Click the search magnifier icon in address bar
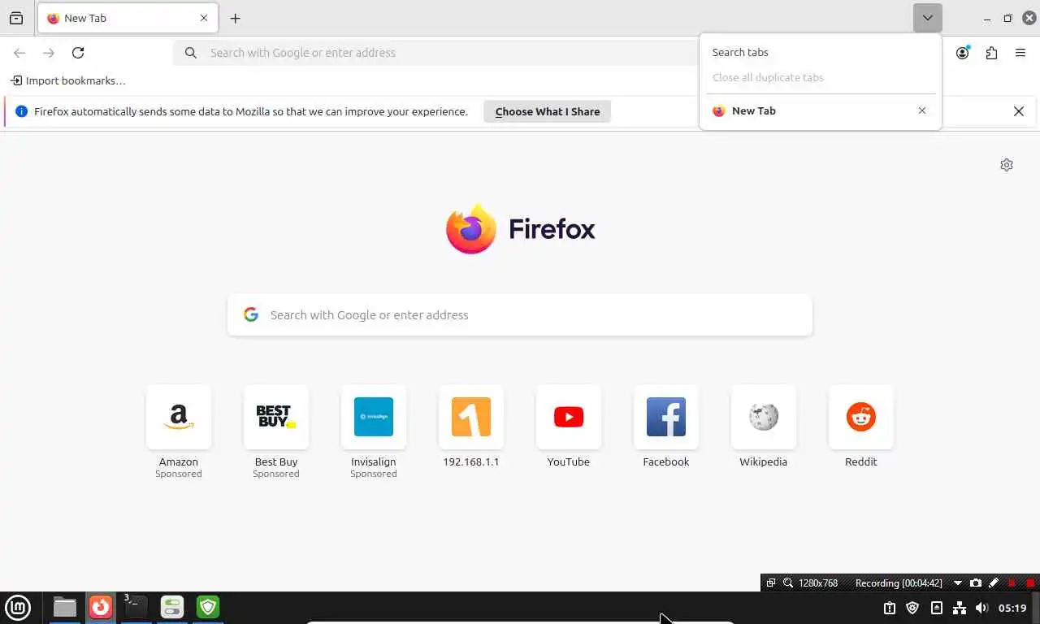Viewport: 1040px width, 624px height. pos(191,53)
